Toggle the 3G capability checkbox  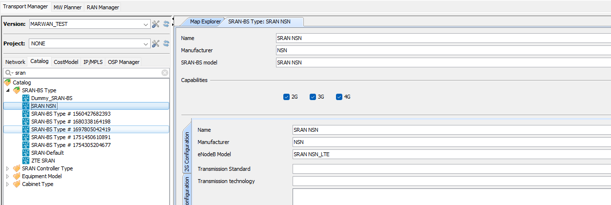[x=313, y=97]
